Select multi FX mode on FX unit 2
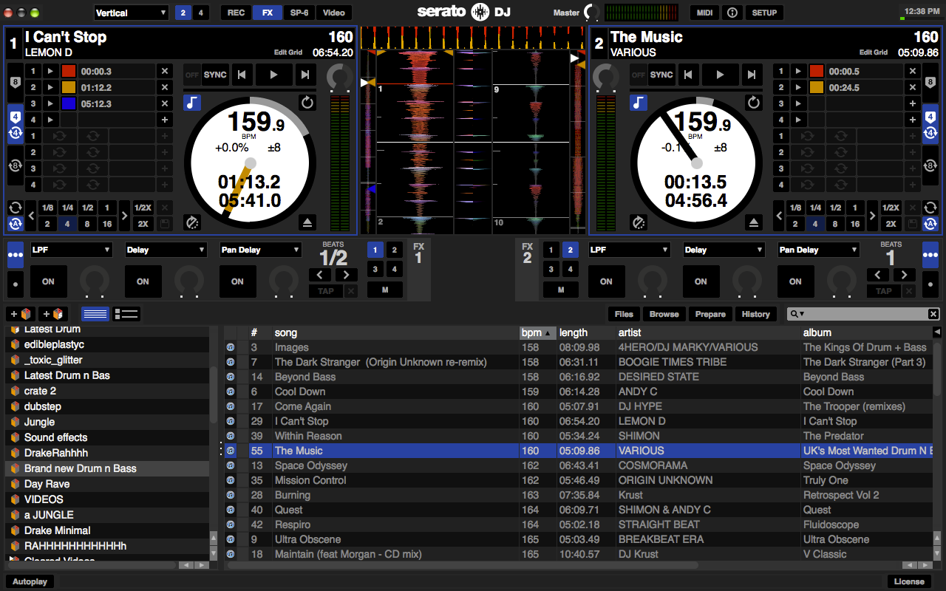The width and height of the screenshot is (946, 591). (x=930, y=255)
